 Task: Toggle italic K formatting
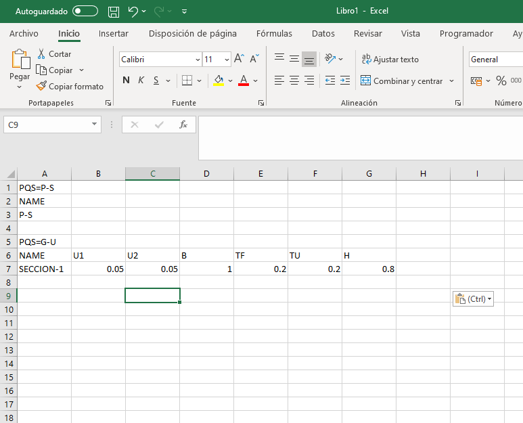tap(141, 81)
